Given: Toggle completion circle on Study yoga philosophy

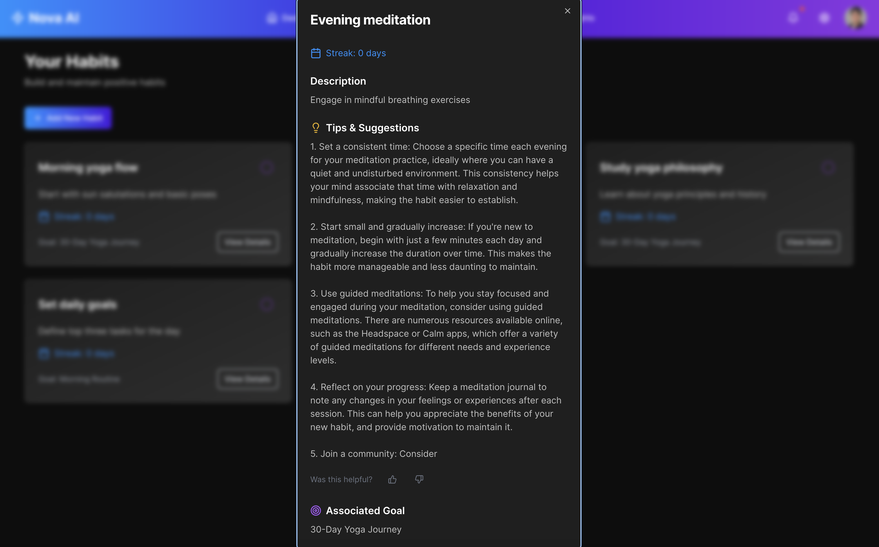Looking at the screenshot, I should coord(828,167).
